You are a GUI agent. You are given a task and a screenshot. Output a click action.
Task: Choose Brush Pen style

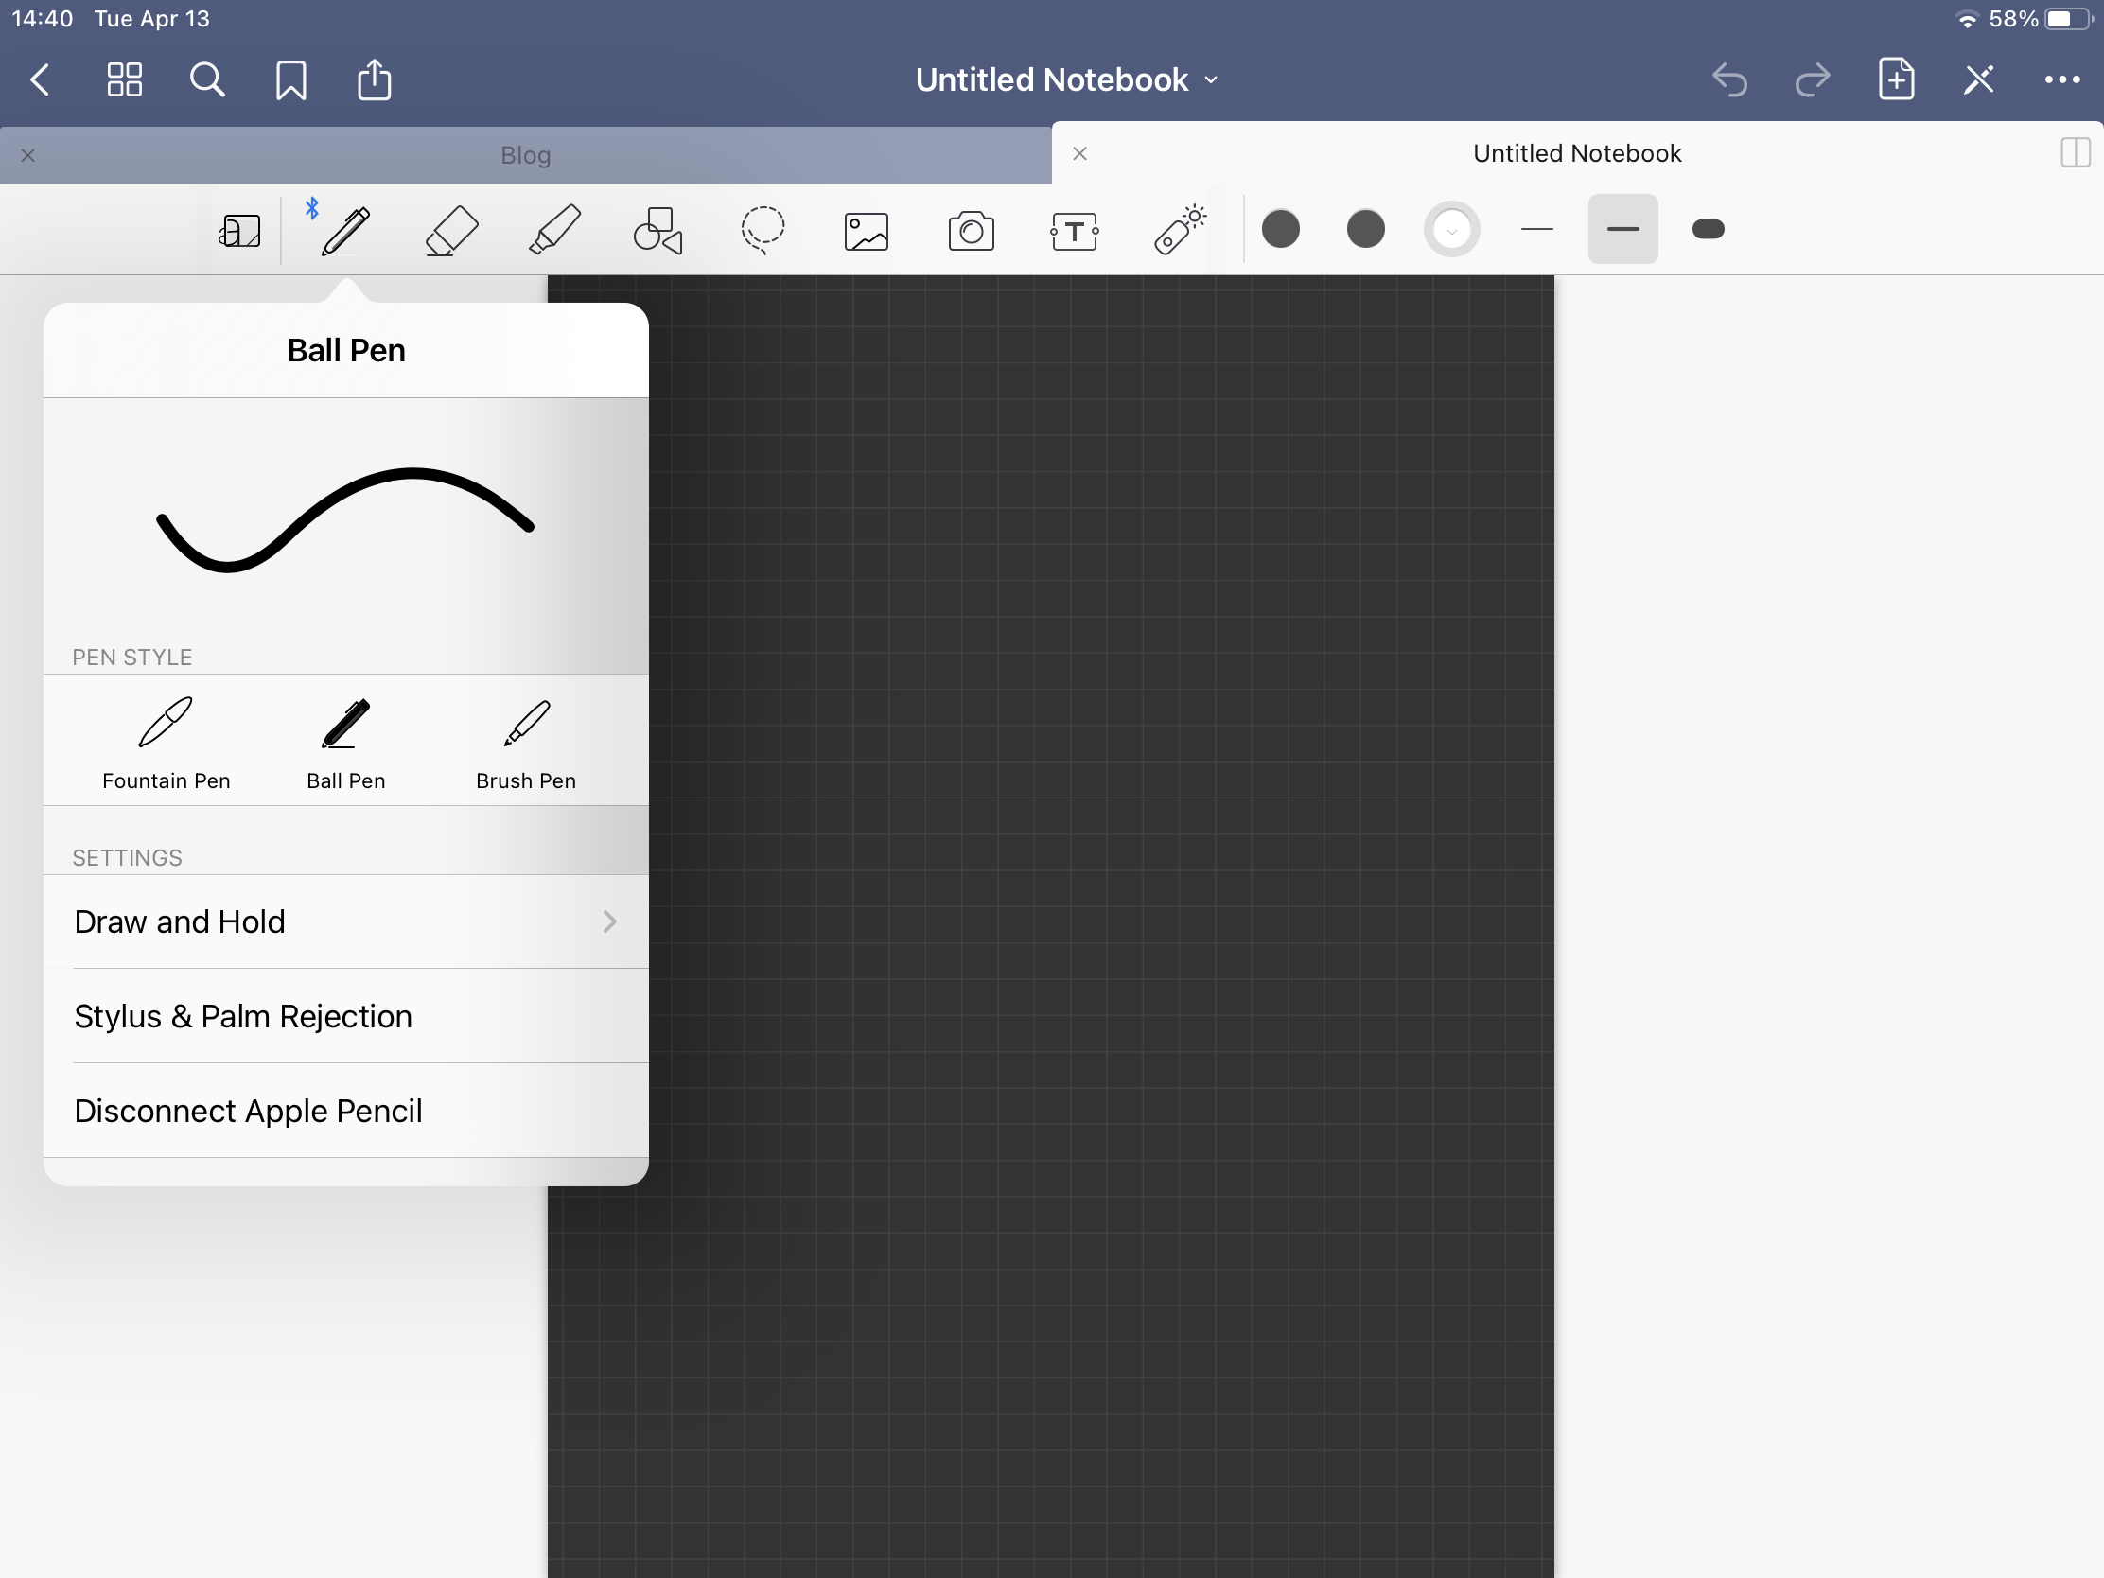(x=525, y=743)
